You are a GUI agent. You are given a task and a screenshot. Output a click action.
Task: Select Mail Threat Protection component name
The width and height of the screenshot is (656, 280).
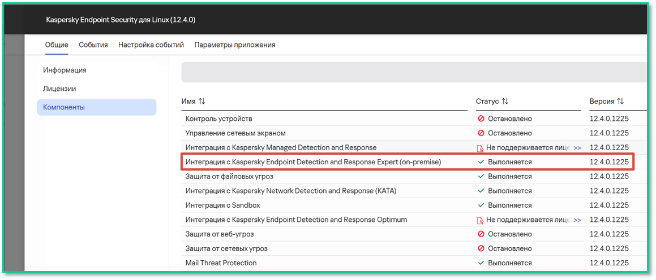(221, 263)
